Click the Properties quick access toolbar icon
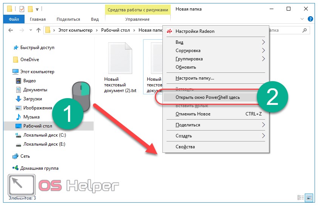Viewport: 318px width, 206px height. (x=22, y=9)
